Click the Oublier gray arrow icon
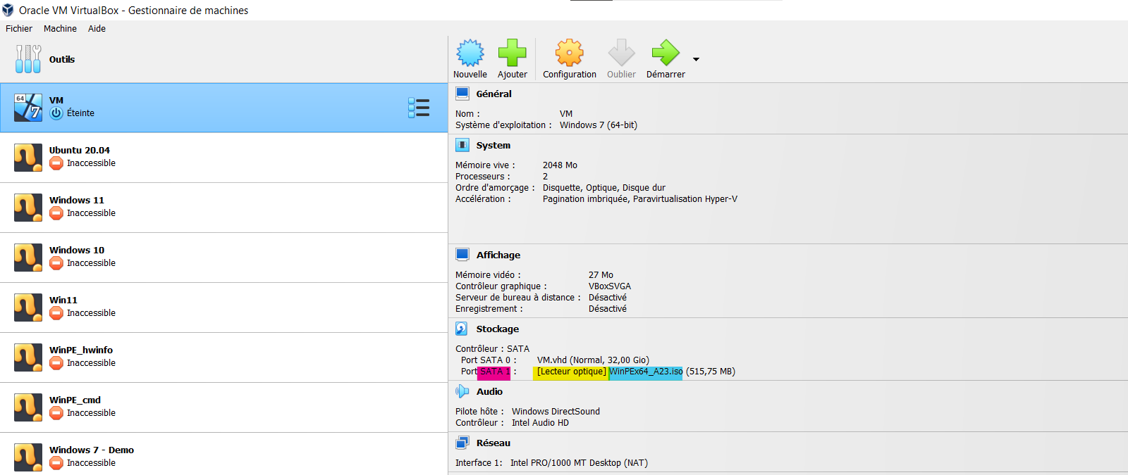 click(x=621, y=53)
